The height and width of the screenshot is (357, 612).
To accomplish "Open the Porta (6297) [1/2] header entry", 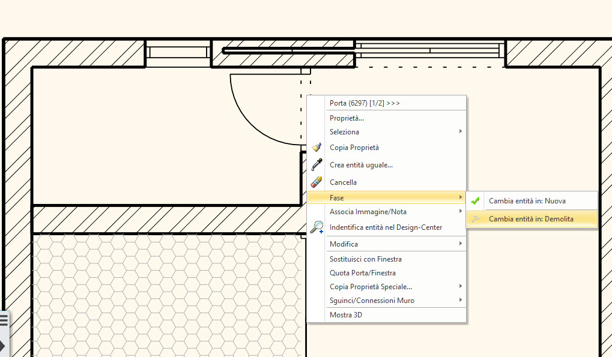I will (387, 103).
